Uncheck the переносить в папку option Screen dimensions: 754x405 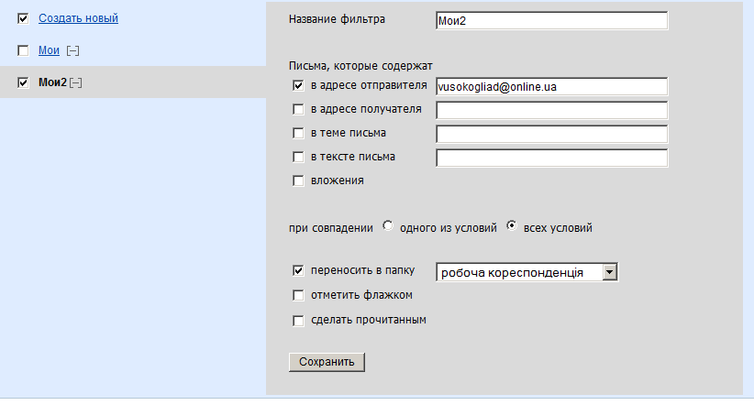(298, 270)
